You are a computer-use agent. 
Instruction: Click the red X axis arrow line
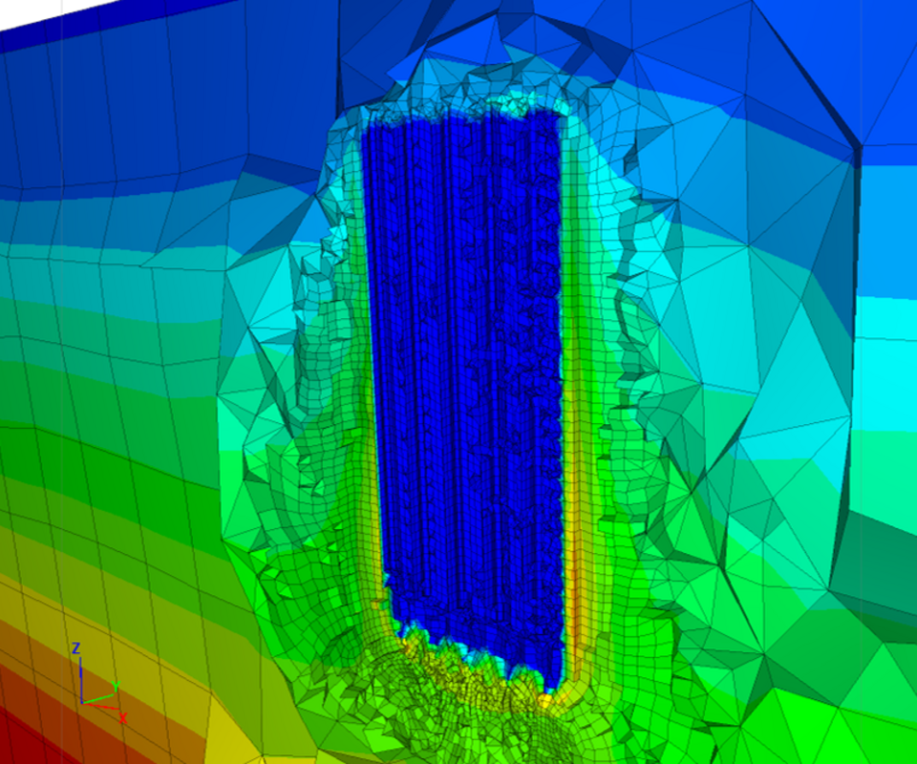(x=100, y=706)
